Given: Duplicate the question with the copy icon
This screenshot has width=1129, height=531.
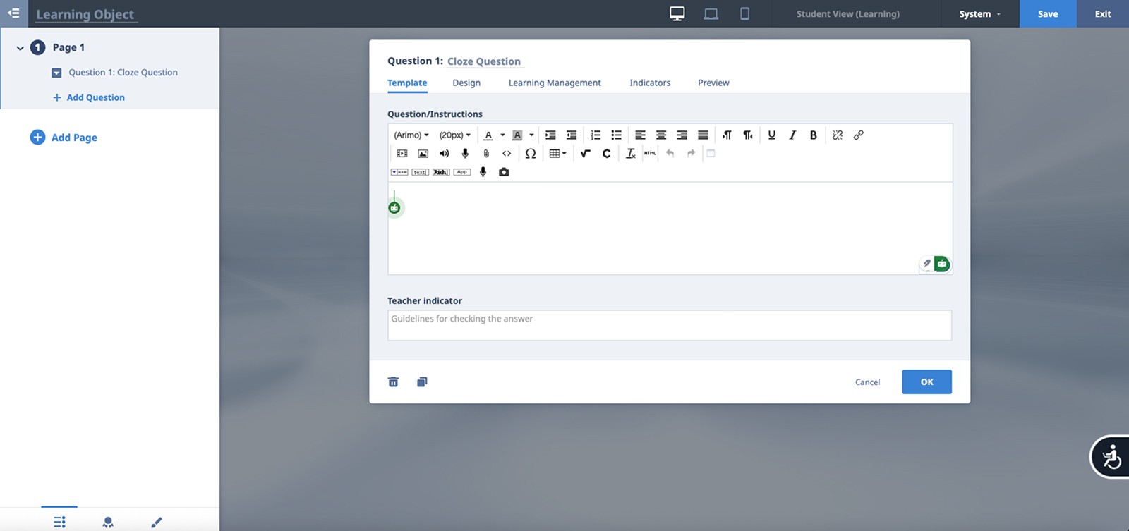Looking at the screenshot, I should 422,382.
